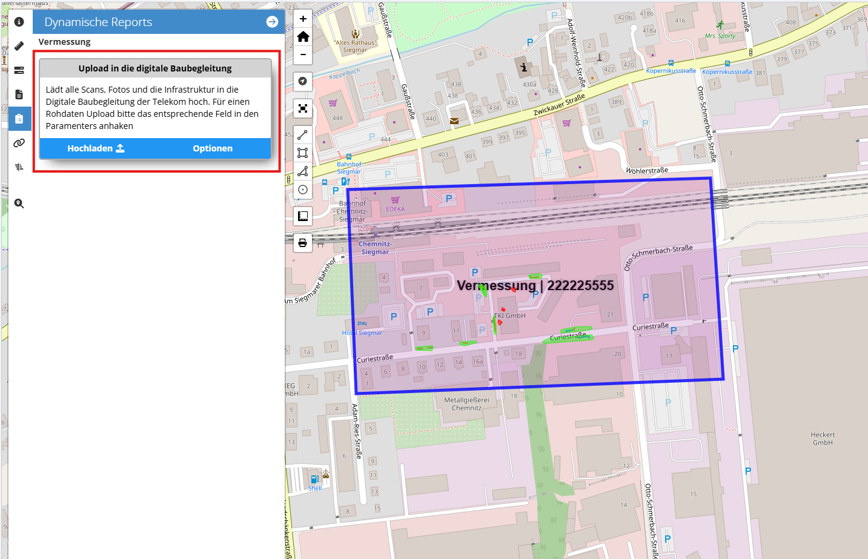
Task: Click the info icon in the sidebar
Action: [x=19, y=22]
